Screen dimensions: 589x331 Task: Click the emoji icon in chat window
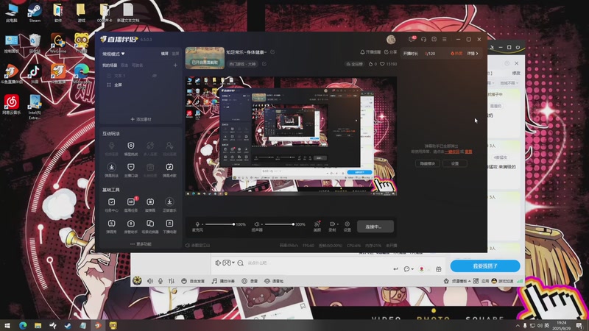406,269
